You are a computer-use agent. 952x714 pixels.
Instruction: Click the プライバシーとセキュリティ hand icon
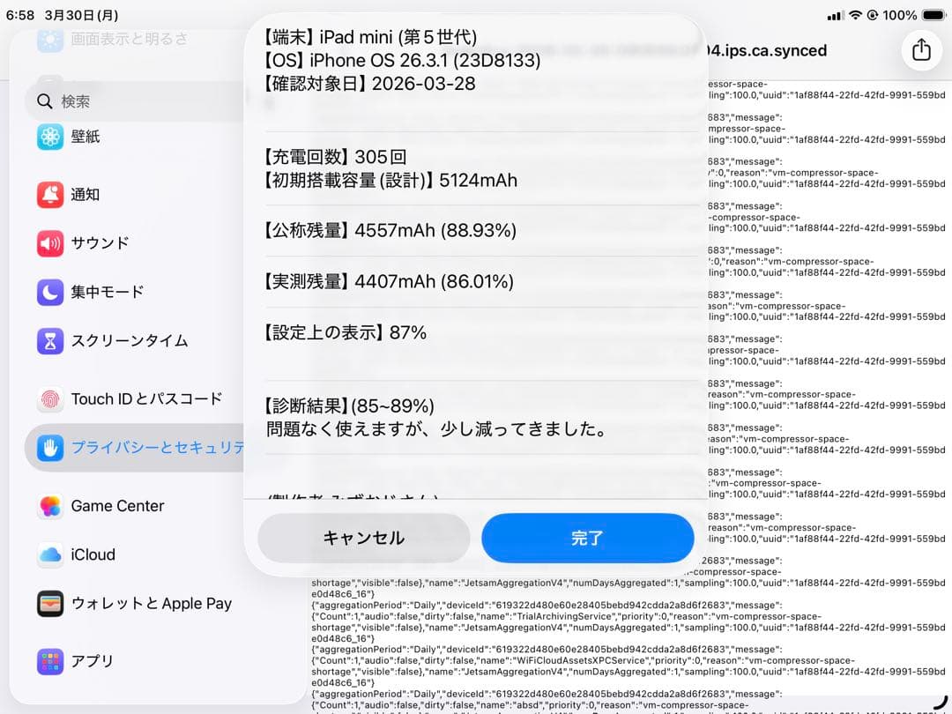(49, 448)
